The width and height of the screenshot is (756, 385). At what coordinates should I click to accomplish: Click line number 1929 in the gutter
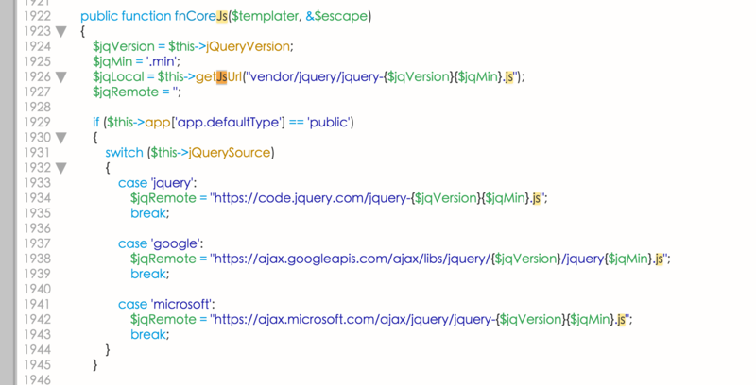[x=37, y=122]
